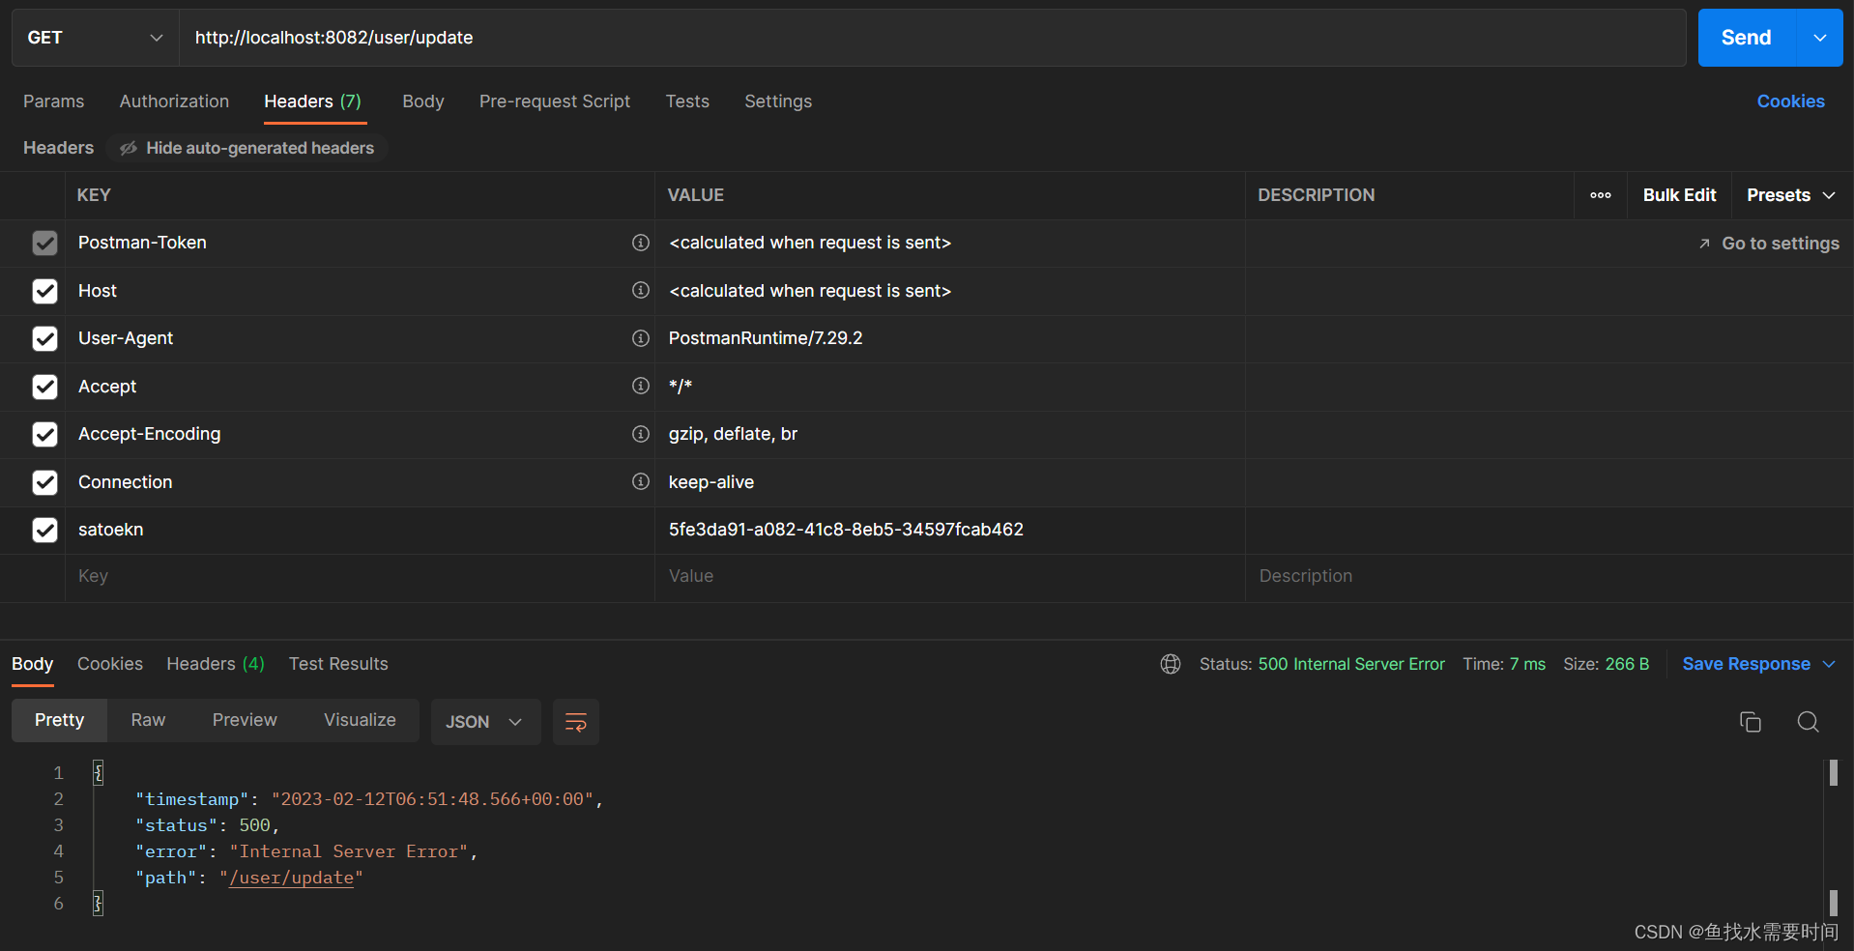
Task: Click the info icon for the Host header
Action: (640, 290)
